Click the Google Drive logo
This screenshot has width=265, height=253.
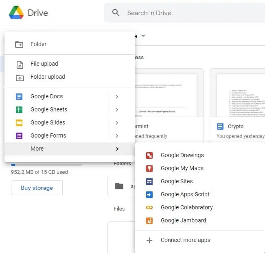pos(16,13)
